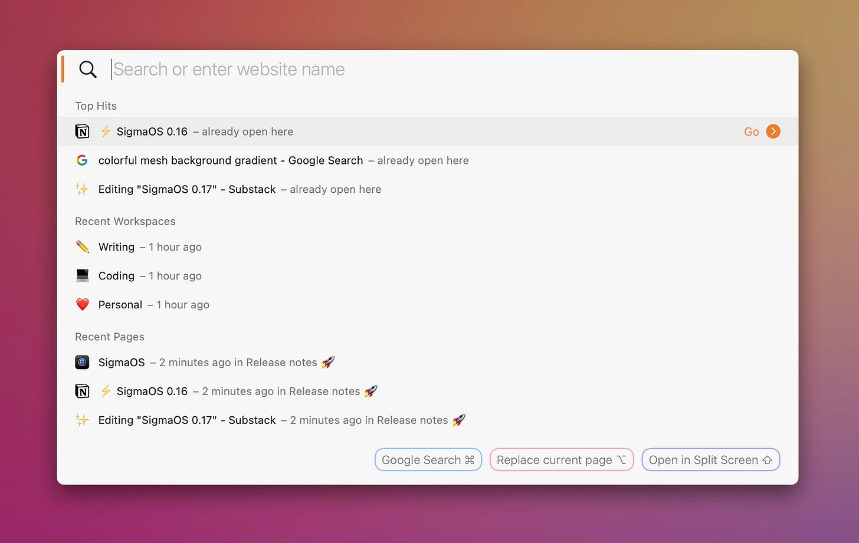Click the red heart icon for Personal workspace

click(x=83, y=305)
